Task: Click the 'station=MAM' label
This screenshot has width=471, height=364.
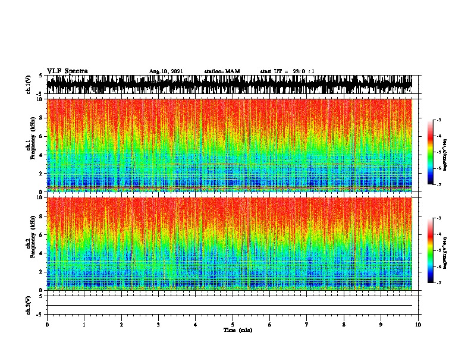Action: tap(222, 71)
